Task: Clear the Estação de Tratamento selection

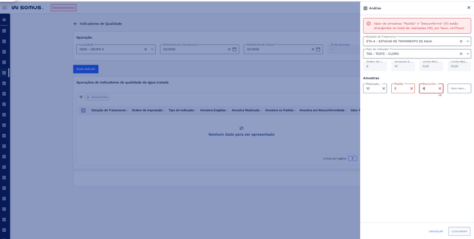Action: click(461, 41)
